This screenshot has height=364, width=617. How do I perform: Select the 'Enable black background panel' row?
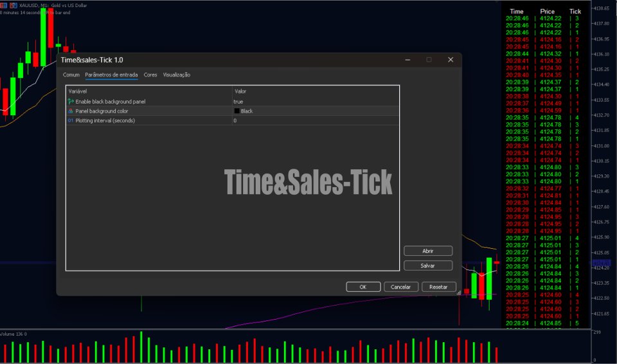pyautogui.click(x=233, y=102)
